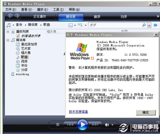Click the 媒体库 music notes icon
This screenshot has width=160, height=134.
(13, 40)
